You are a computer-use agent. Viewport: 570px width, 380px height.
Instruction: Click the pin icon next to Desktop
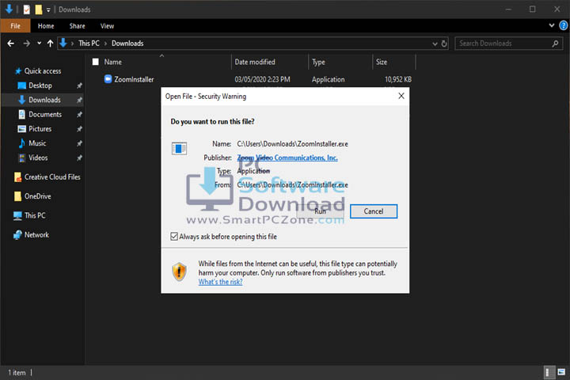(79, 85)
